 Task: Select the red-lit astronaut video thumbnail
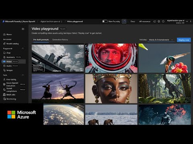111,58
